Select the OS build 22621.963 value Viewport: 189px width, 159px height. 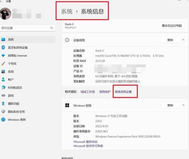click(x=101, y=131)
